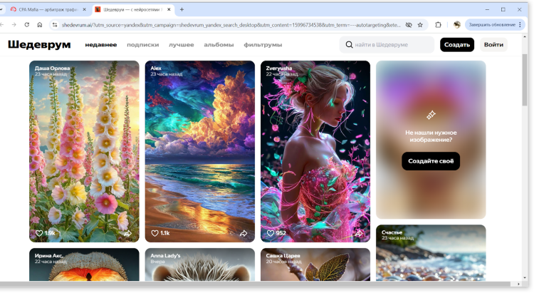This screenshot has height=293, width=534.
Task: Share Zveryusha's pink dress image
Action: coord(359,233)
